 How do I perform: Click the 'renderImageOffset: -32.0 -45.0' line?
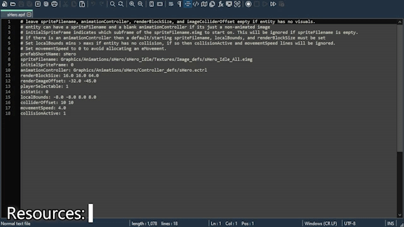click(58, 81)
